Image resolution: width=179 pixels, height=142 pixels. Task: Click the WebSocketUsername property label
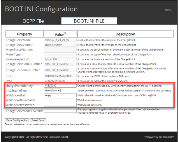tap(20, 100)
